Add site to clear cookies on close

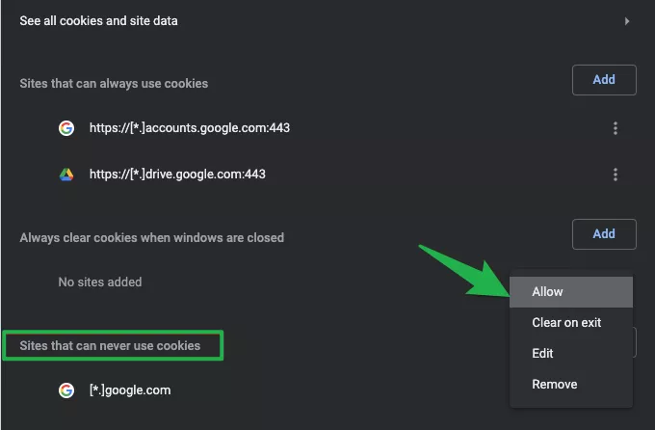[x=604, y=234]
